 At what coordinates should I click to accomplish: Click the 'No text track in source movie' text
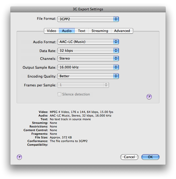pyautogui.click(x=70, y=119)
